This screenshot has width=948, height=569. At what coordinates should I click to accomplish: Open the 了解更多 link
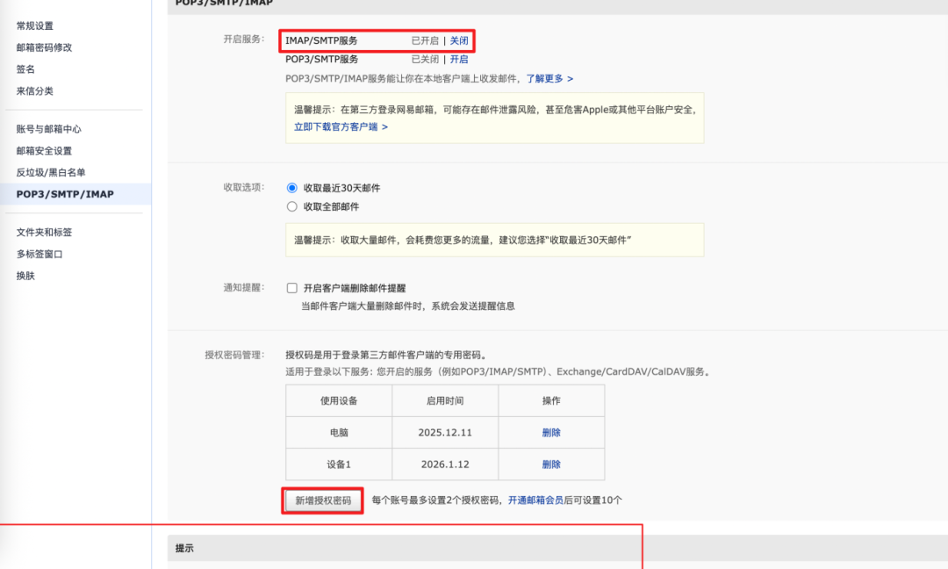(x=549, y=79)
